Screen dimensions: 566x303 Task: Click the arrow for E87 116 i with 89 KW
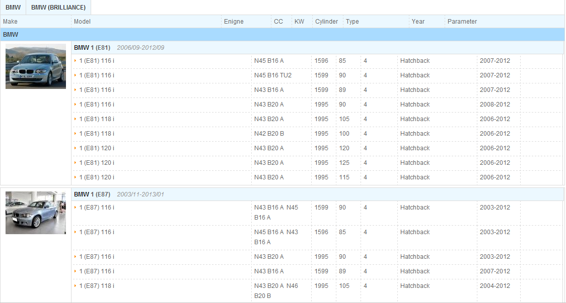click(x=76, y=271)
